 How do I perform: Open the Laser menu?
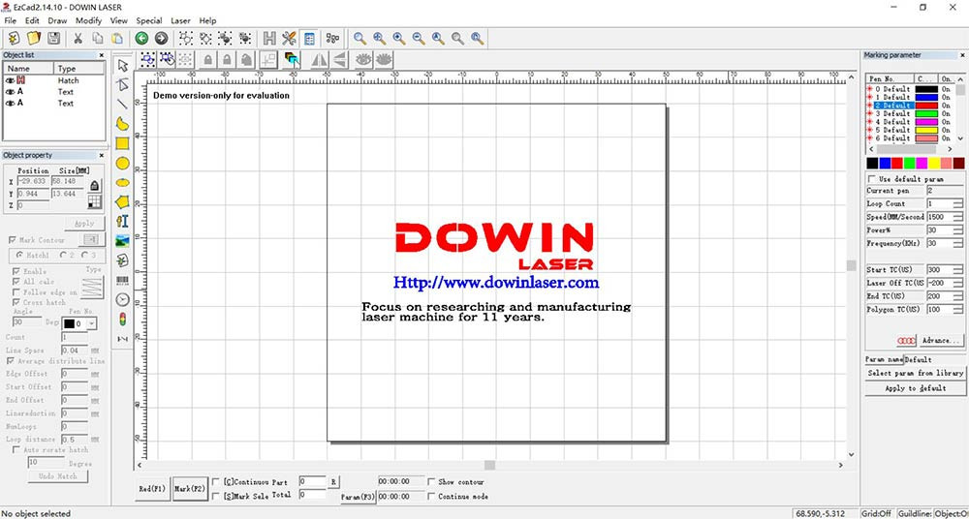(180, 20)
